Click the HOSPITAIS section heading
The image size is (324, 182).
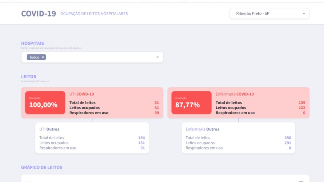pyautogui.click(x=32, y=43)
